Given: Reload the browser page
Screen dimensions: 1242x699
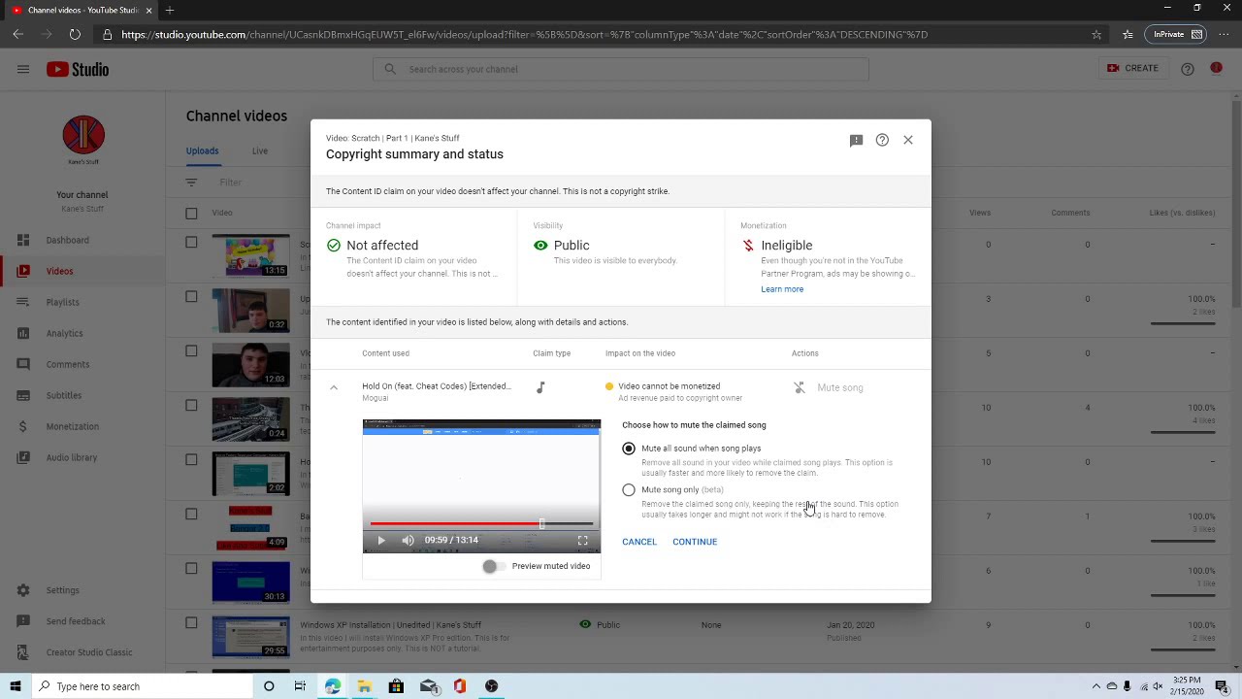Looking at the screenshot, I should (75, 34).
